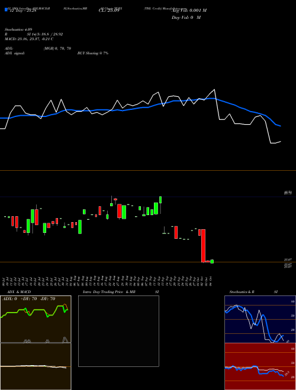The height and width of the screenshot is (390, 296).
Task: Click the 'BUY Slowing @ 7%' signal text
Action: click(x=93, y=53)
